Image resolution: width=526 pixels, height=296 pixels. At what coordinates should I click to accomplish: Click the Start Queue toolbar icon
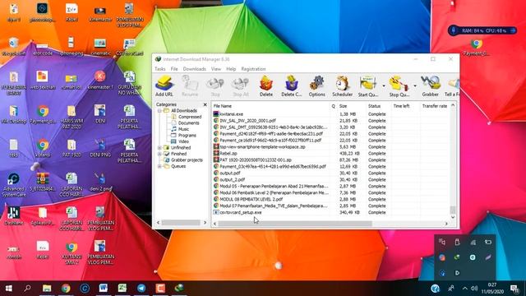click(368, 86)
